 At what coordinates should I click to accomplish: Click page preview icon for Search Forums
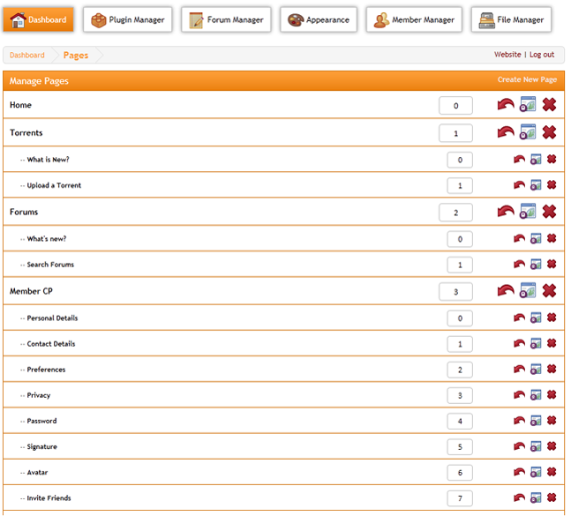[536, 265]
